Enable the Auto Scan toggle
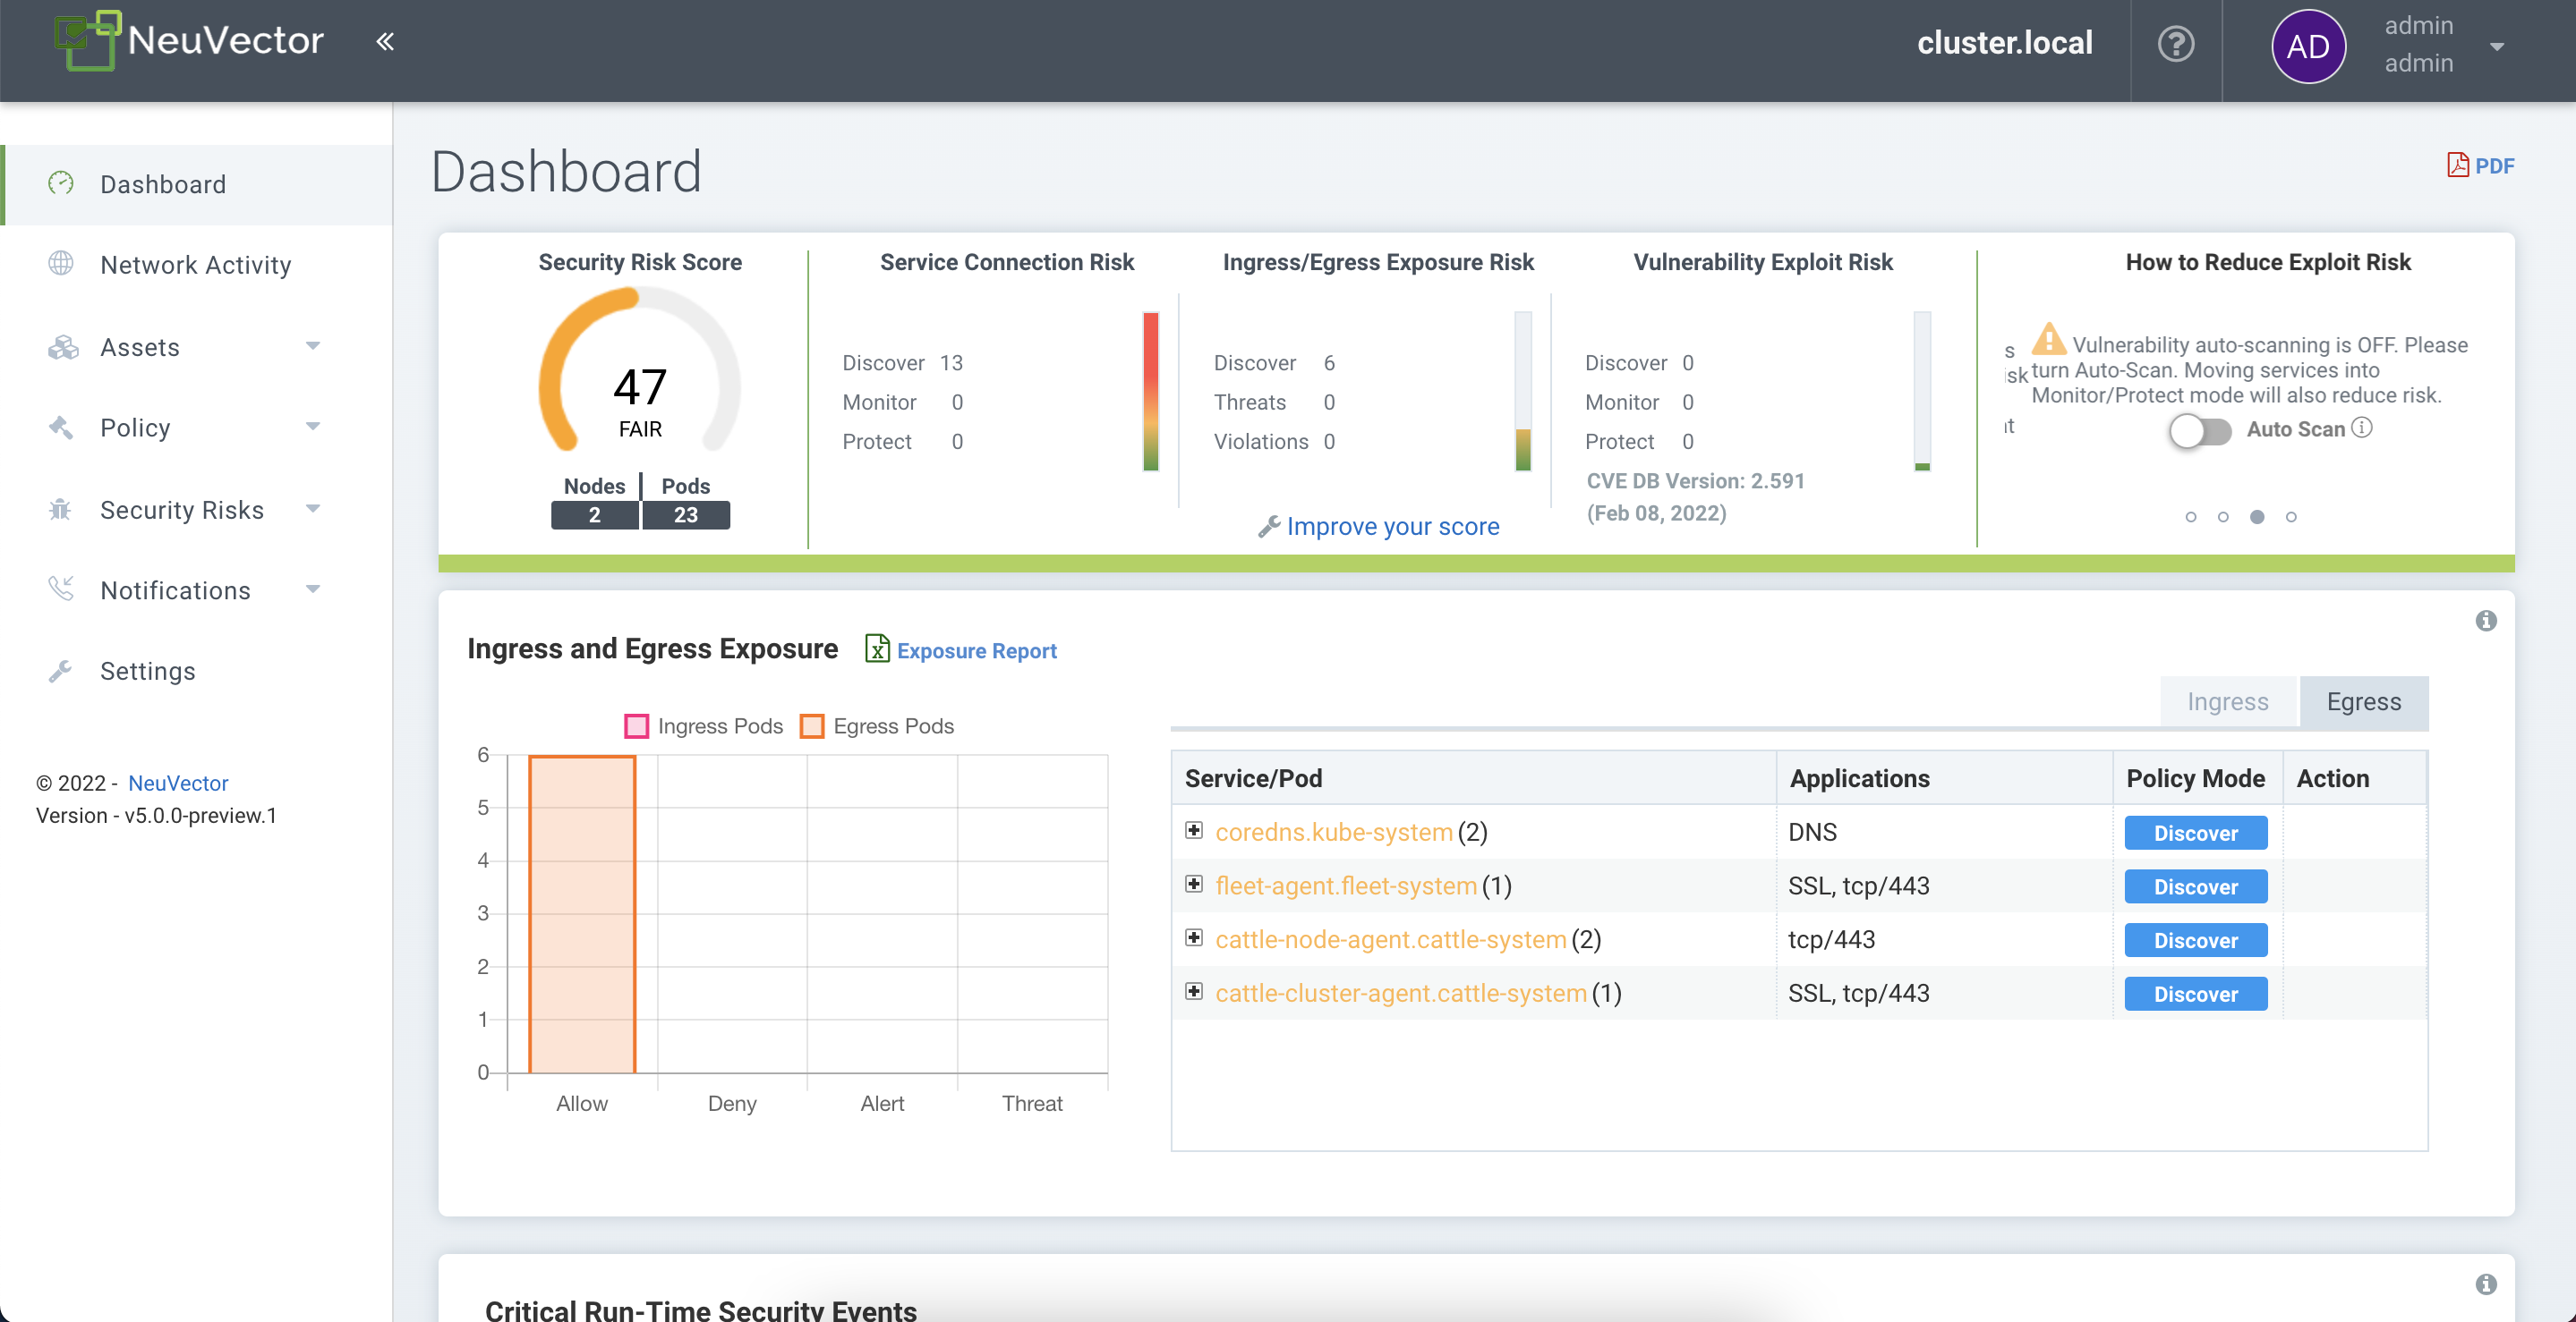This screenshot has width=2576, height=1322. [x=2199, y=430]
